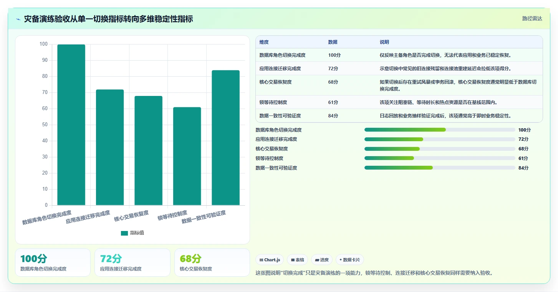Click the 72分 value in the table
Screen dimensions: 558x292
[333, 69]
